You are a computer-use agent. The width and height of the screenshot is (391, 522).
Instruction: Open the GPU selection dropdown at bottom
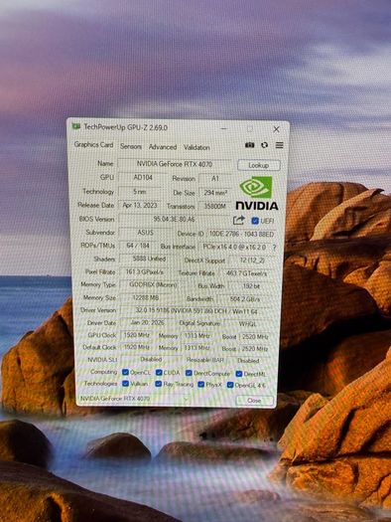point(134,399)
